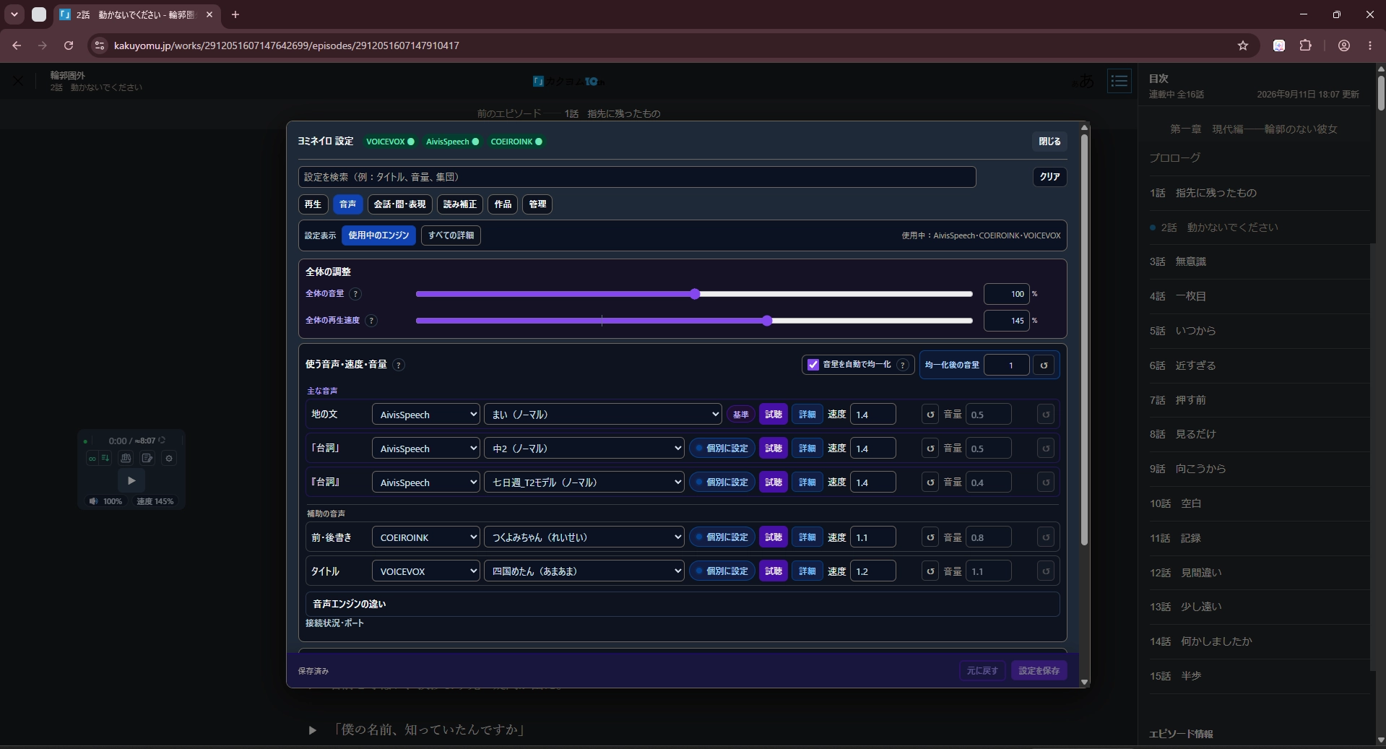Viewport: 1386px width, 749px height.
Task: Reset the speed for the 地の文 row
Action: click(x=930, y=415)
